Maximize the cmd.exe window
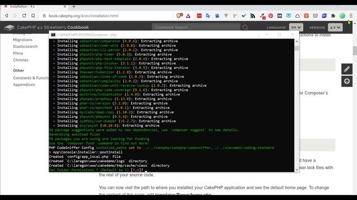 [x=279, y=34]
